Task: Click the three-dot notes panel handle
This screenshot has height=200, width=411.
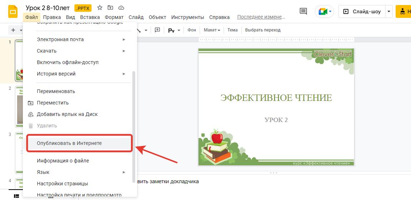Action: (x=273, y=173)
